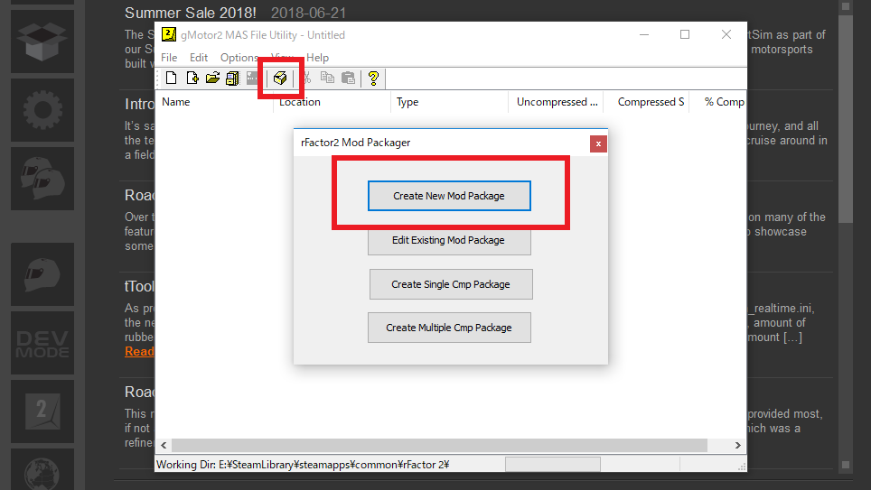Image resolution: width=871 pixels, height=490 pixels.
Task: Click the new file with plus icon
Action: pyautogui.click(x=192, y=79)
